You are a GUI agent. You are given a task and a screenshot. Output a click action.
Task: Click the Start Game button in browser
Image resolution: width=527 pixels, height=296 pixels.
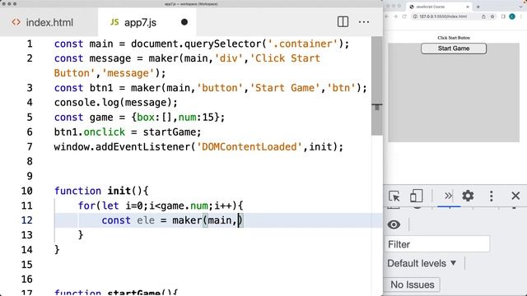click(x=454, y=49)
